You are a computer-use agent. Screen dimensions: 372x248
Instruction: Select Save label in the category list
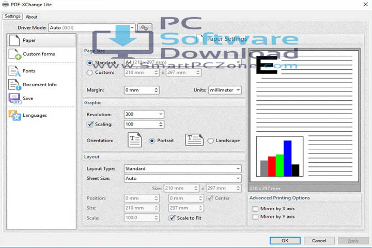pyautogui.click(x=28, y=99)
